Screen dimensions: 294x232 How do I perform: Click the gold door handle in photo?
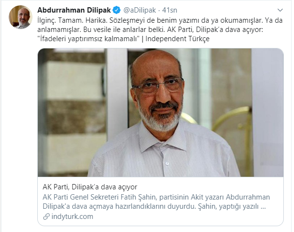point(232,120)
